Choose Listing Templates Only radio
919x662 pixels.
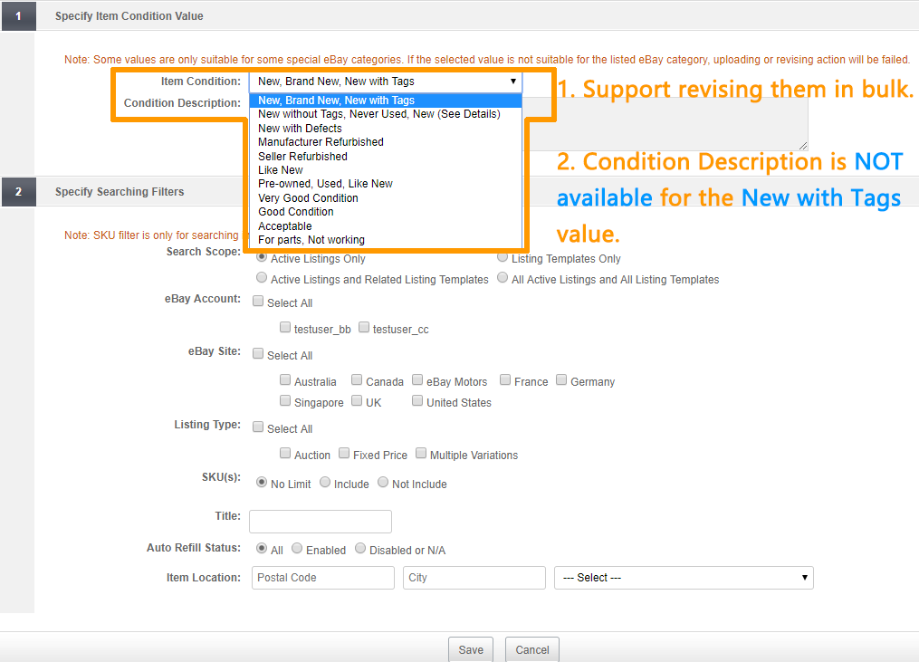(x=503, y=257)
